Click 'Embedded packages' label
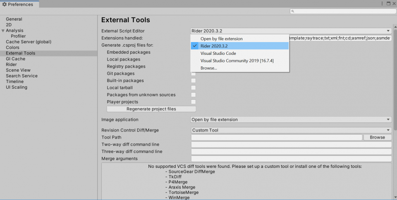Viewport: 397px width, 200px height. (x=129, y=52)
